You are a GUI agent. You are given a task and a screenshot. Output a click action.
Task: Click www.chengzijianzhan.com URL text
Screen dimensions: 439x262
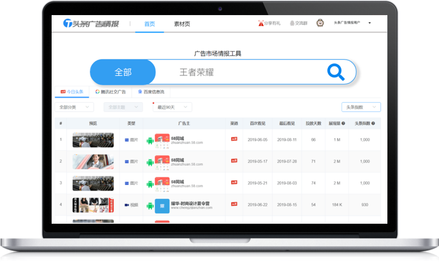[x=191, y=208]
